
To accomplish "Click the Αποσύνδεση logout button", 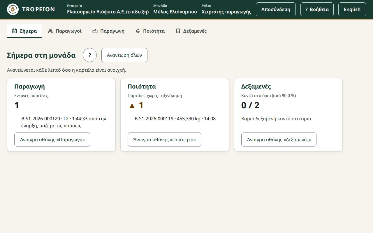I will pos(276,9).
